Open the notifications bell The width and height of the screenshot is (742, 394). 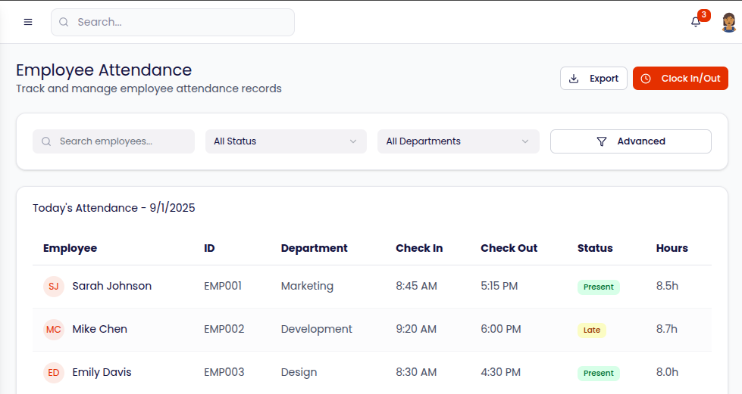tap(696, 22)
